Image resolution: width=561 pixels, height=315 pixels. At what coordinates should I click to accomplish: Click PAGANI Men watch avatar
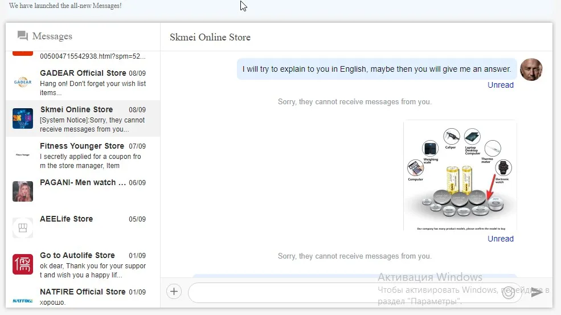23,191
